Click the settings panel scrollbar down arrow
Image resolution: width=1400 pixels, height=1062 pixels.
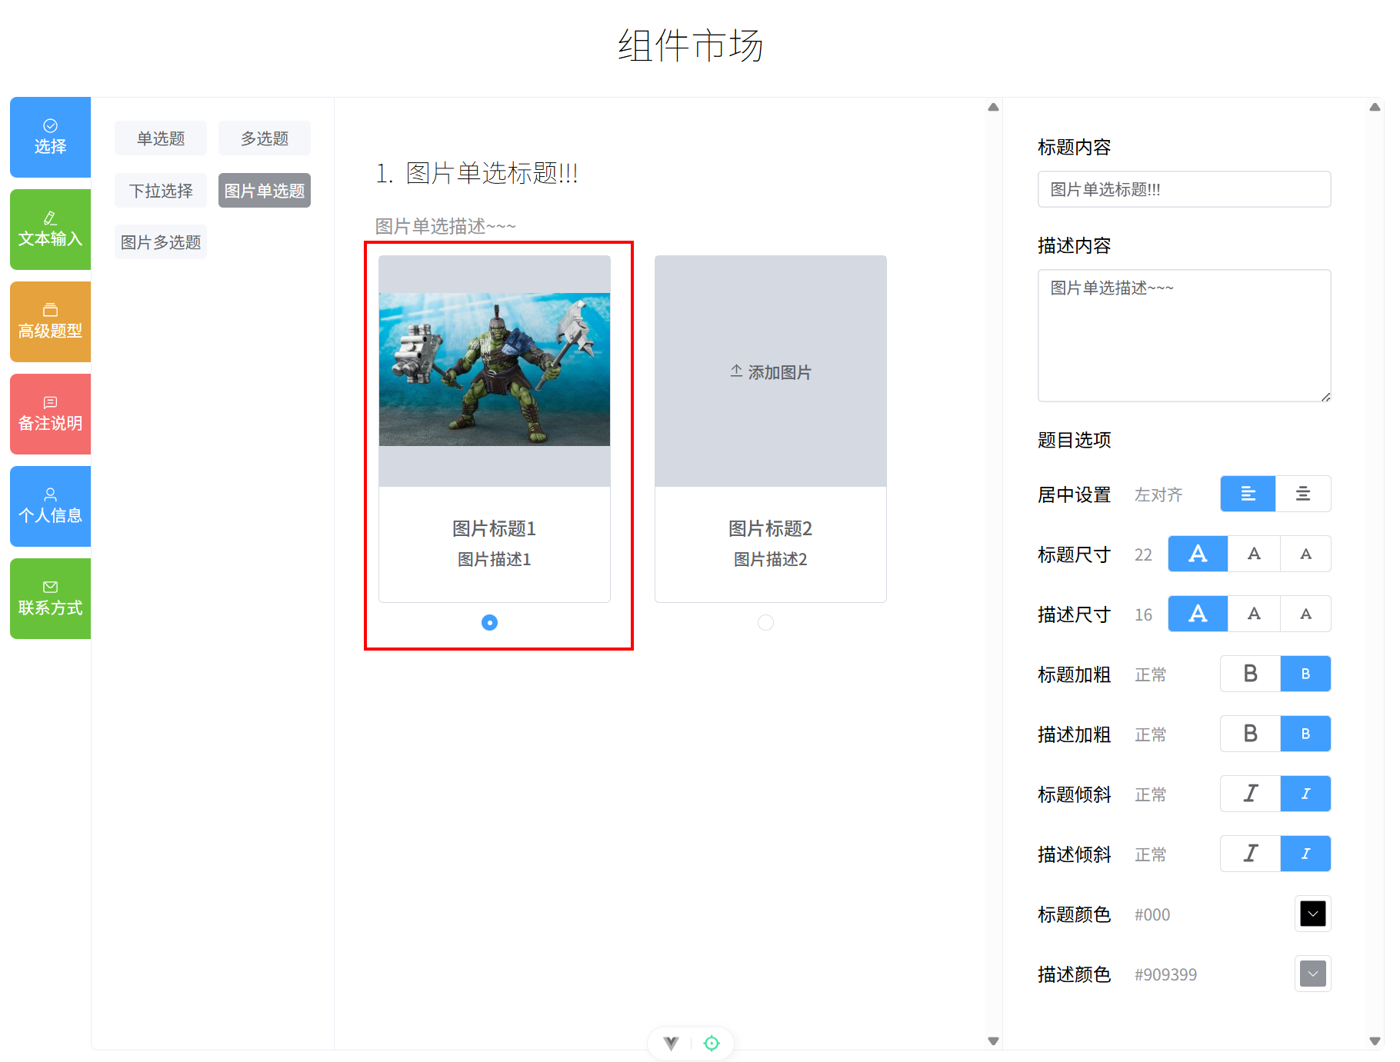coord(1375,1041)
